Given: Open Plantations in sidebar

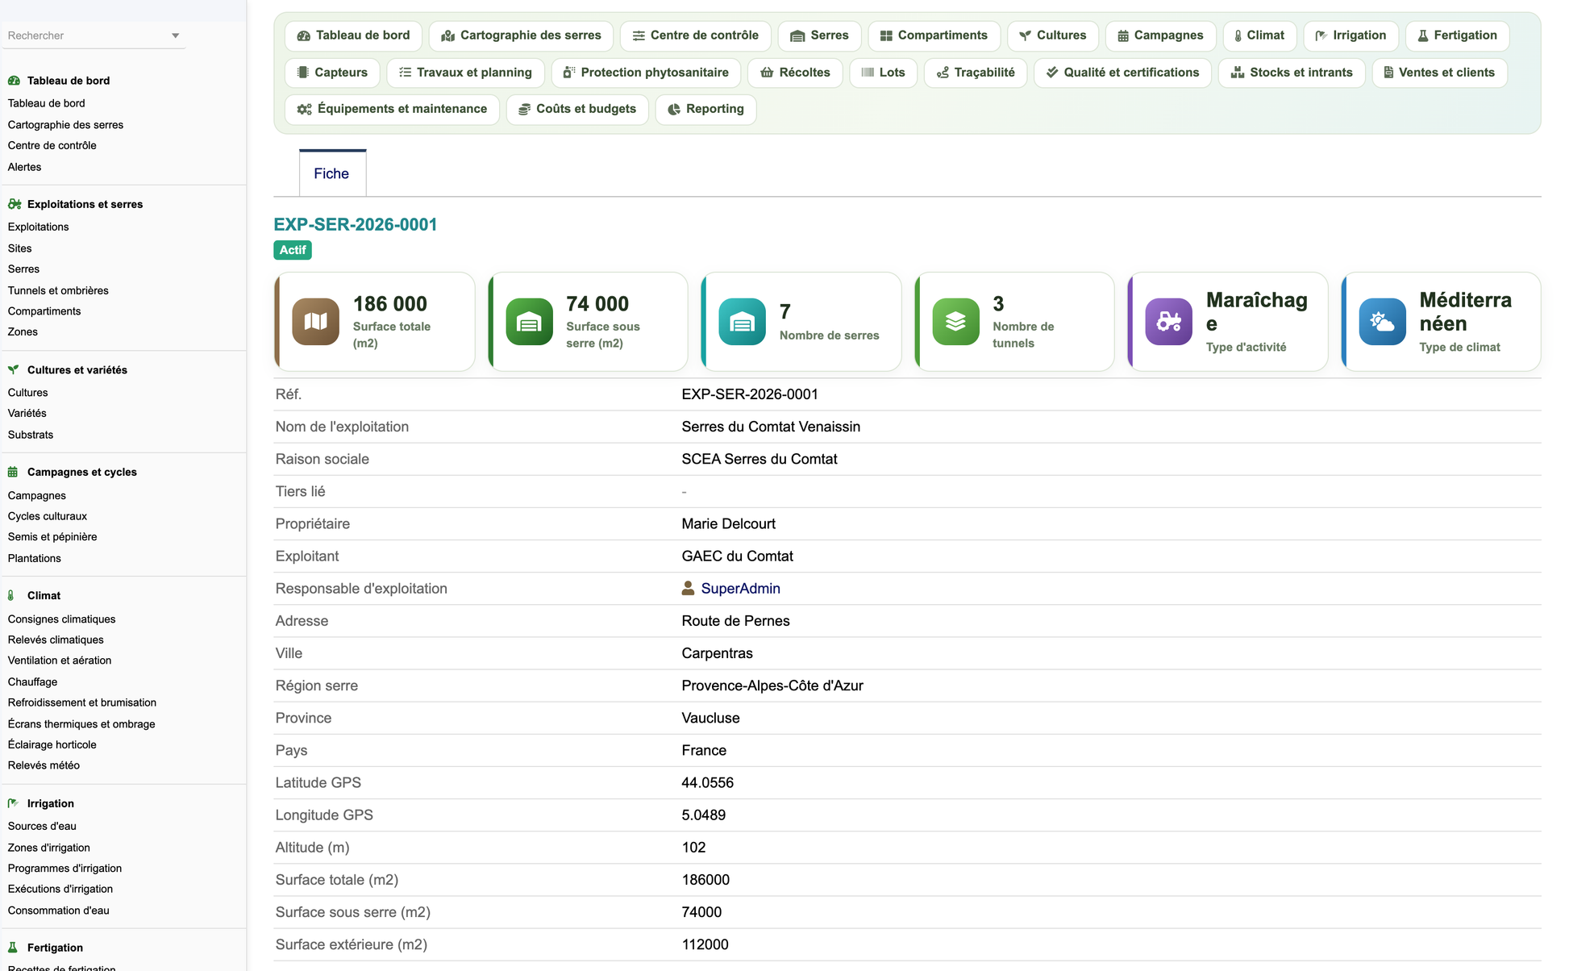Looking at the screenshot, I should pyautogui.click(x=34, y=558).
